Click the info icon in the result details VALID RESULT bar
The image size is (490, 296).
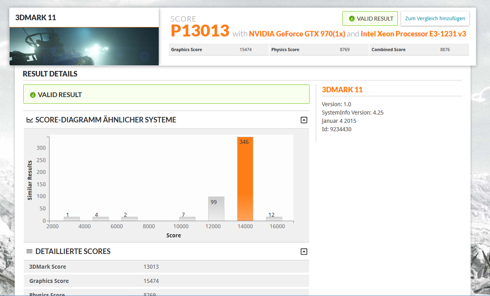(33, 95)
